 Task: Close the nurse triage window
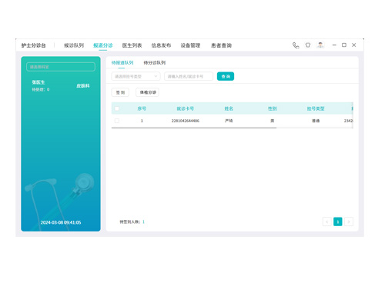tap(353, 45)
